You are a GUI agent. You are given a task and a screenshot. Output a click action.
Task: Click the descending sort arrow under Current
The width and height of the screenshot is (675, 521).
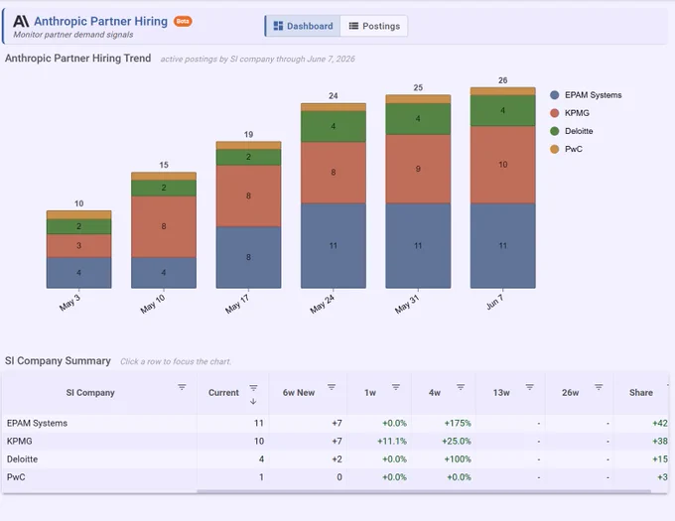click(253, 401)
